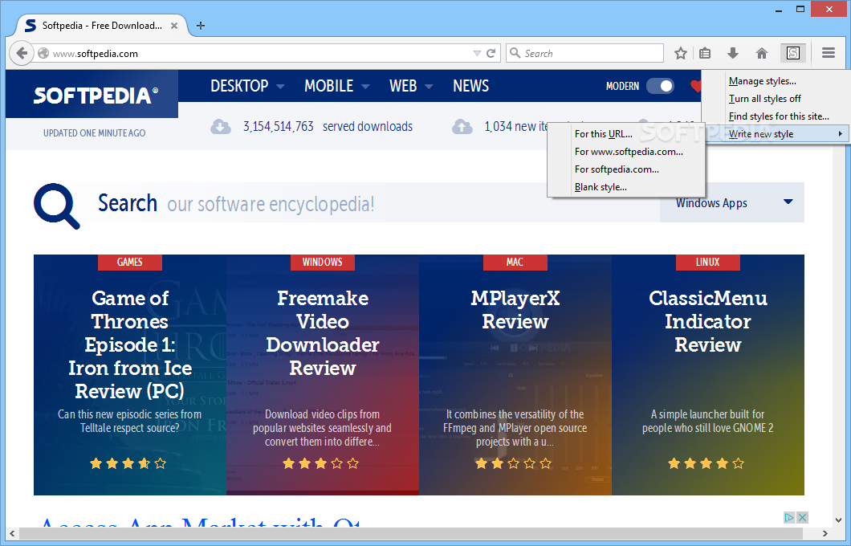Click the address bar URL field
The width and height of the screenshot is (851, 546).
coord(260,53)
